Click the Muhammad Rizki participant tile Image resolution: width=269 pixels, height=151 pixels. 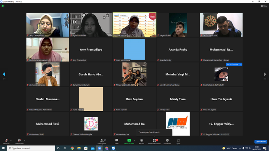pyautogui.click(x=47, y=124)
